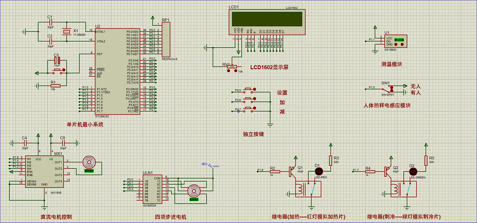Increase DS18B20 temperature with up arrow
This screenshot has height=223, width=477.
(402, 44)
